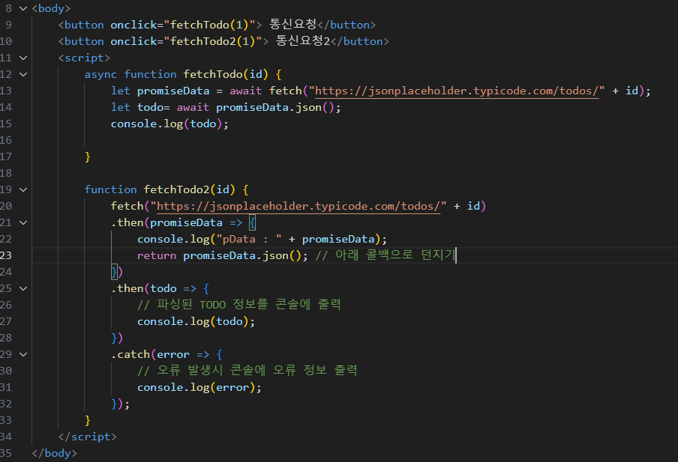The height and width of the screenshot is (462, 678).
Task: Fold the fetchTodo2 function
Action: click(x=23, y=189)
